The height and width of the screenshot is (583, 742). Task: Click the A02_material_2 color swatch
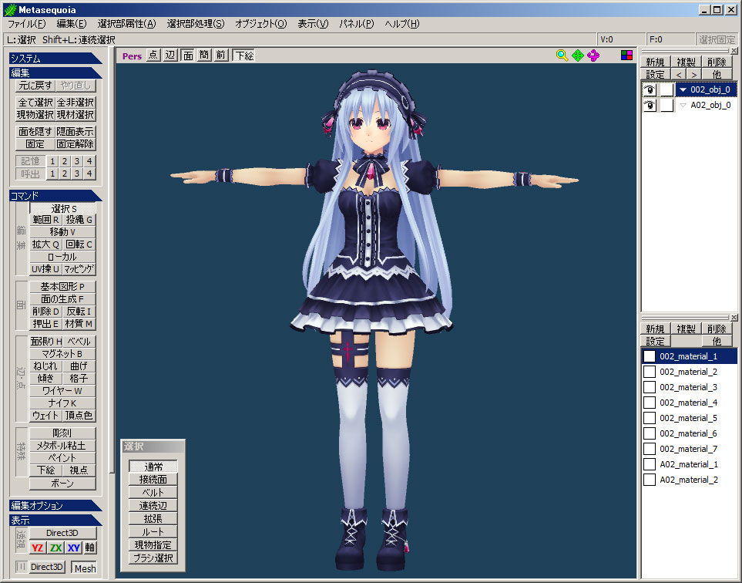pyautogui.click(x=650, y=480)
